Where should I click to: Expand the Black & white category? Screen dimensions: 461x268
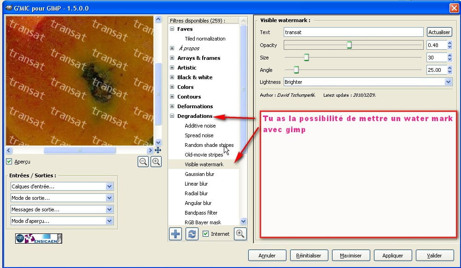[x=172, y=77]
